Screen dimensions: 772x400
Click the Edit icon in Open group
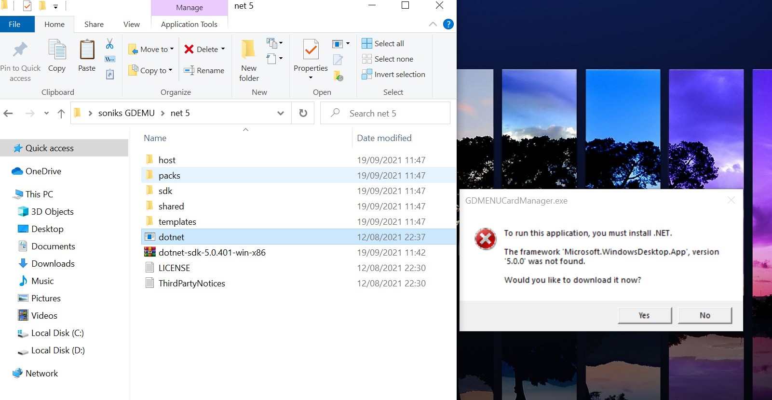pos(338,60)
